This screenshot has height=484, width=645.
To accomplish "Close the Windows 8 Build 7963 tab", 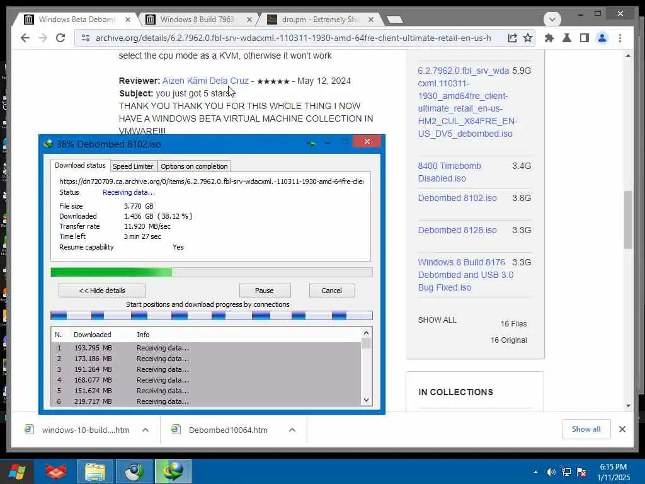I will [249, 20].
